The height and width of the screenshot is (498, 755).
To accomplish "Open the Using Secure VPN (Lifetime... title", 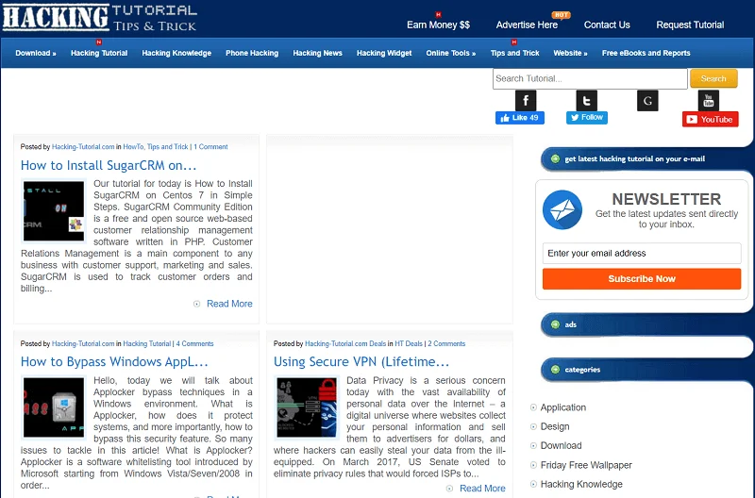I will click(x=361, y=362).
